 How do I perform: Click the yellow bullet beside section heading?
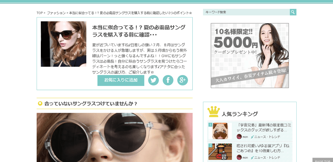(x=40, y=104)
